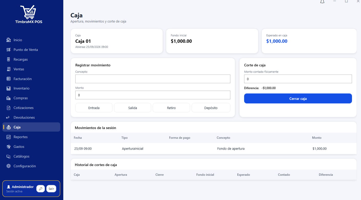Focus the Monto input field
The width and height of the screenshot is (361, 200).
[x=153, y=95]
